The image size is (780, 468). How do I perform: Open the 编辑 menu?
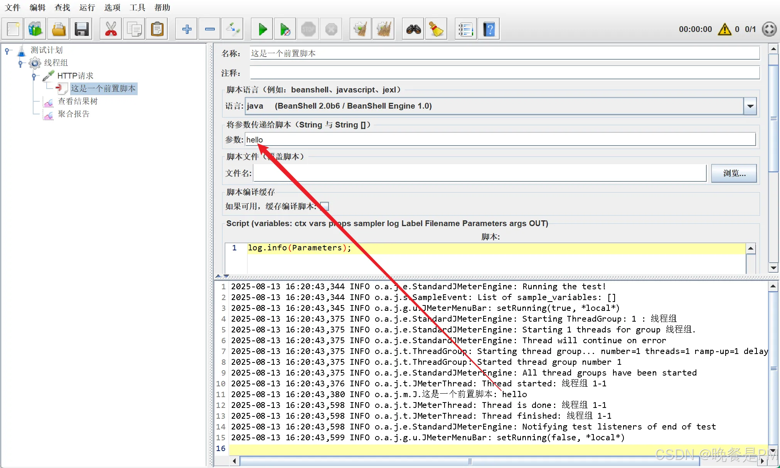(37, 7)
